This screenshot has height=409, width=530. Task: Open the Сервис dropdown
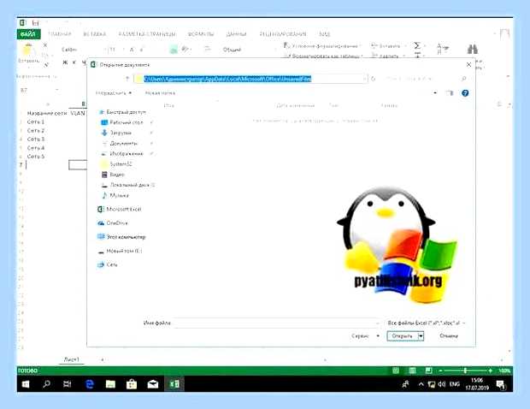(x=365, y=336)
